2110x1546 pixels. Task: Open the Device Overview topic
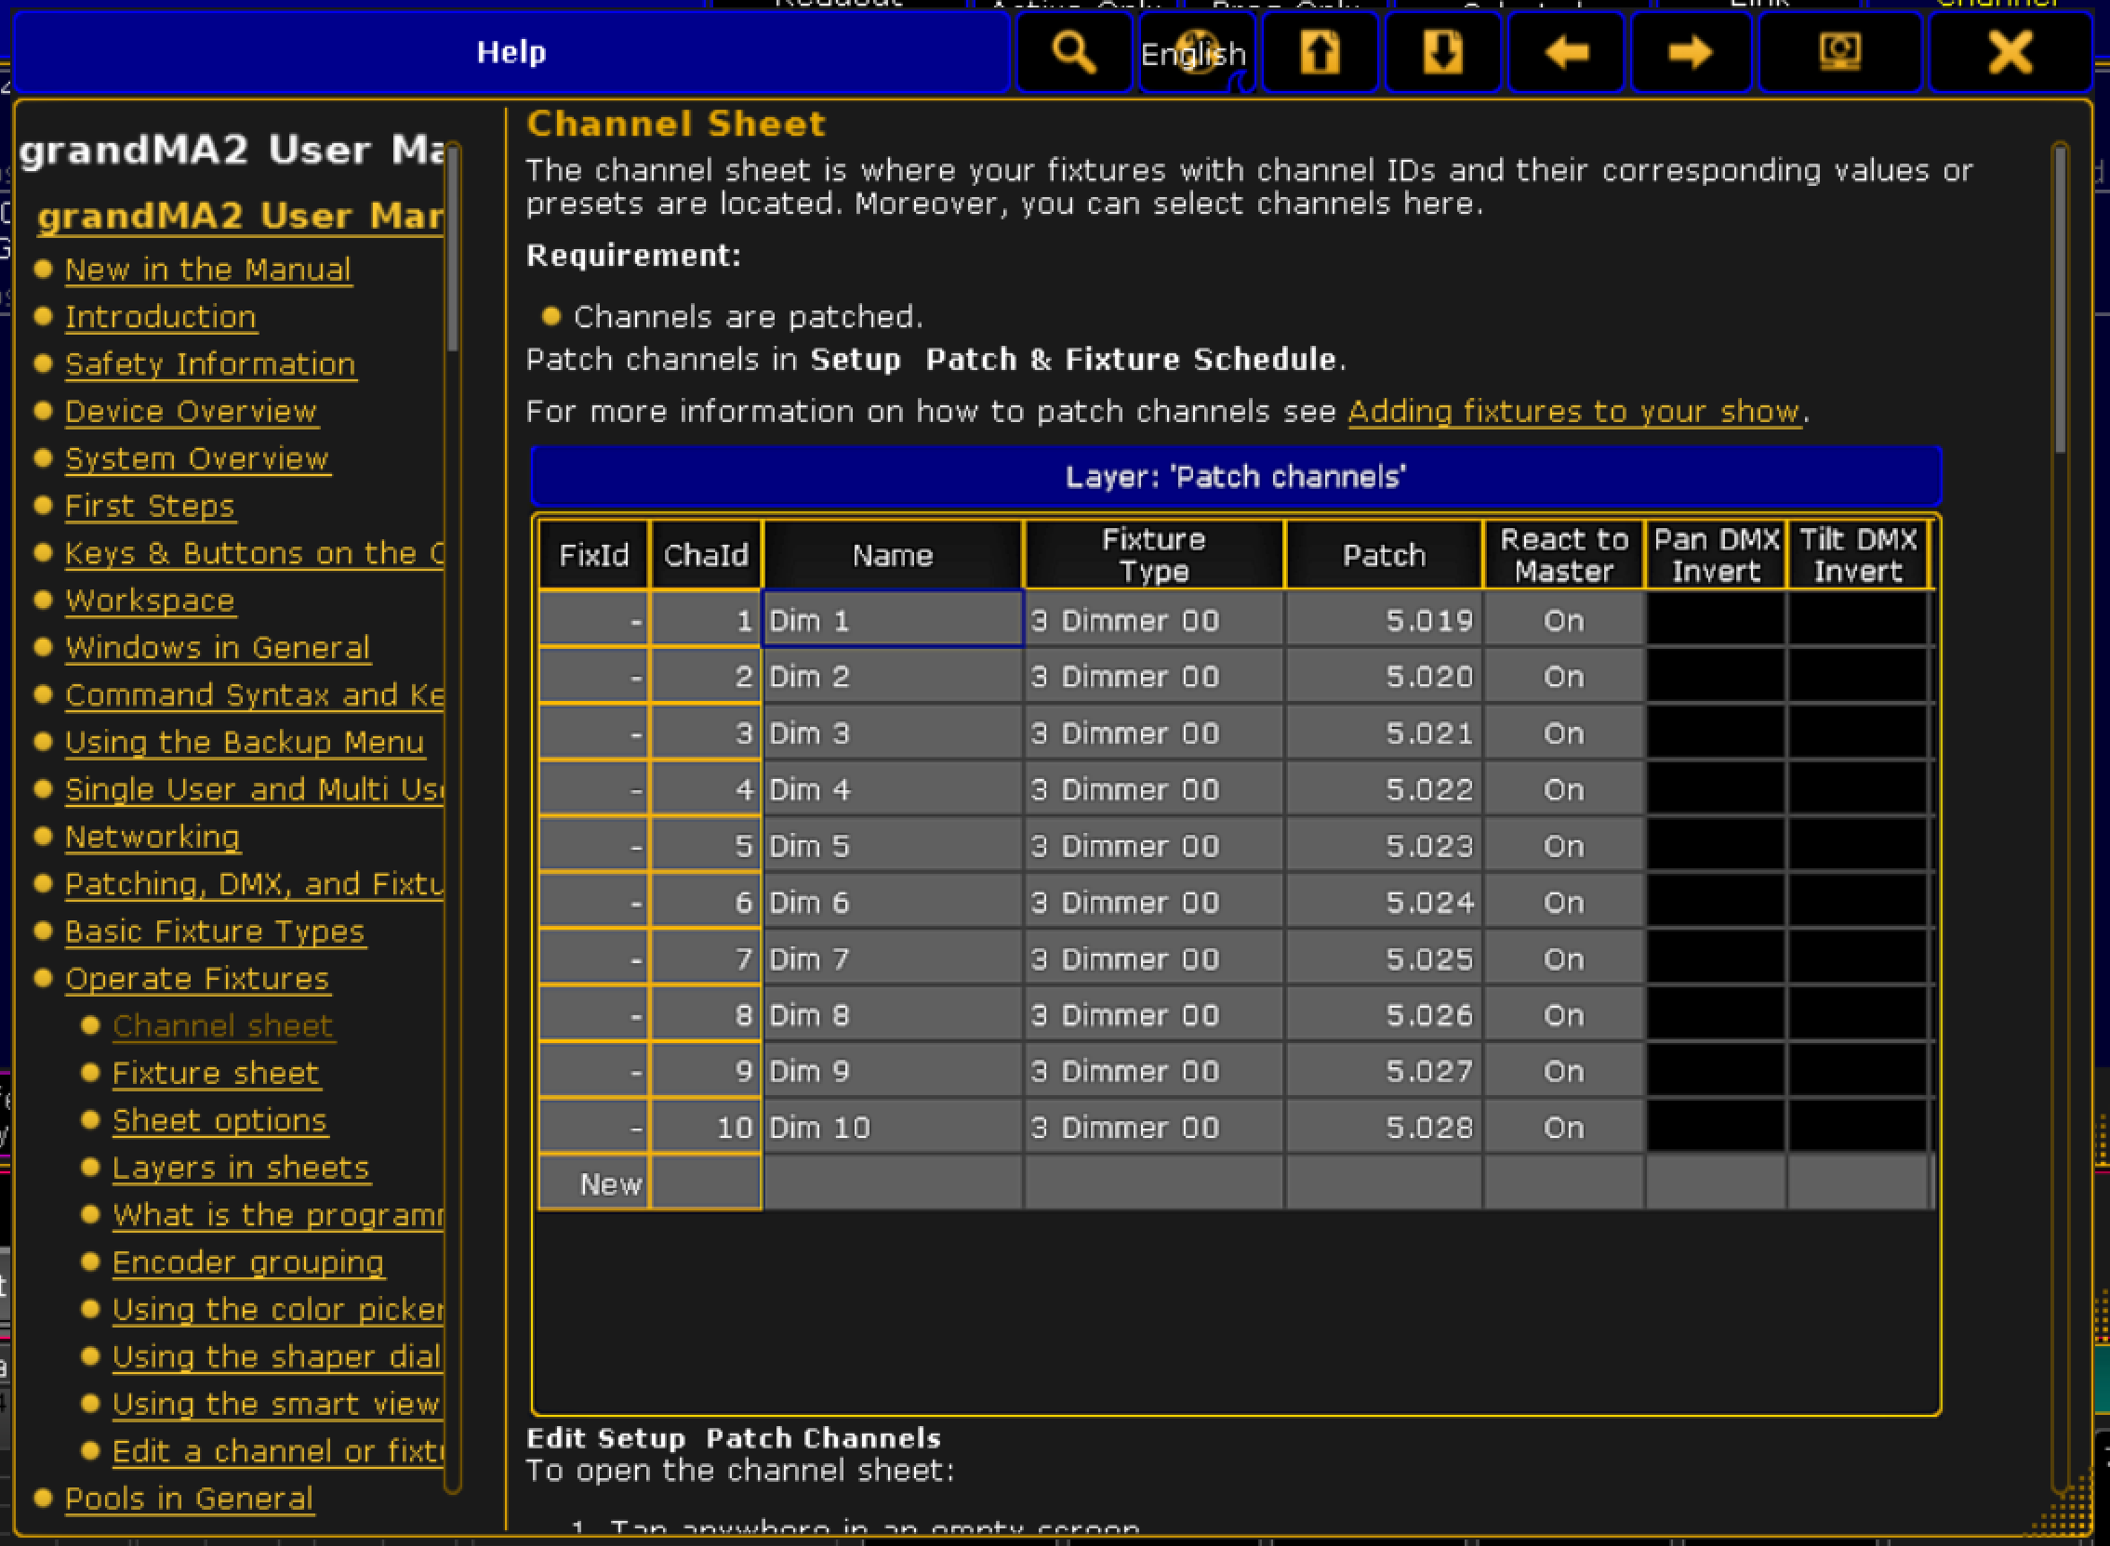click(x=191, y=412)
